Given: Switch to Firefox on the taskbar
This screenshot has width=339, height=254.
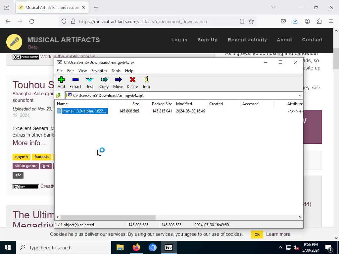Looking at the screenshot, I should pyautogui.click(x=136, y=247).
